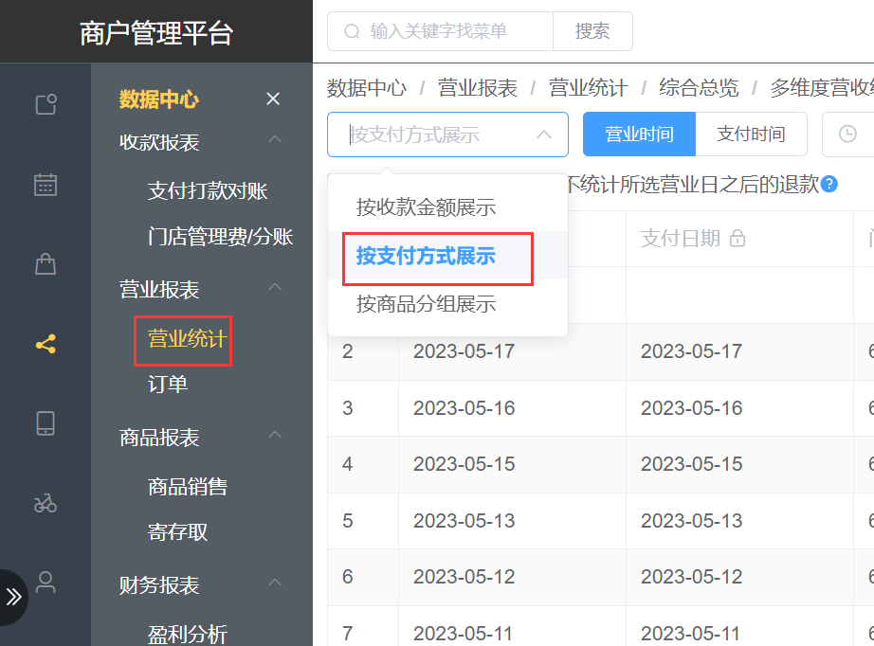Open the 按支付方式展示 dropdown box

click(447, 135)
